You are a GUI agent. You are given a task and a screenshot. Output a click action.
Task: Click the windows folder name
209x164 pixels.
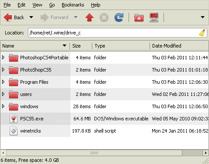pyautogui.click(x=29, y=106)
